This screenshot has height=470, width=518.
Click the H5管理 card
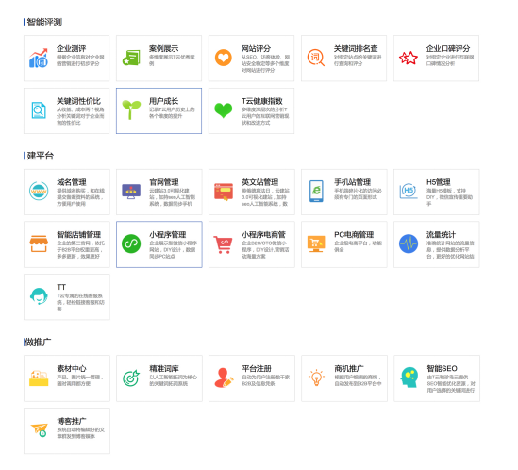437,192
